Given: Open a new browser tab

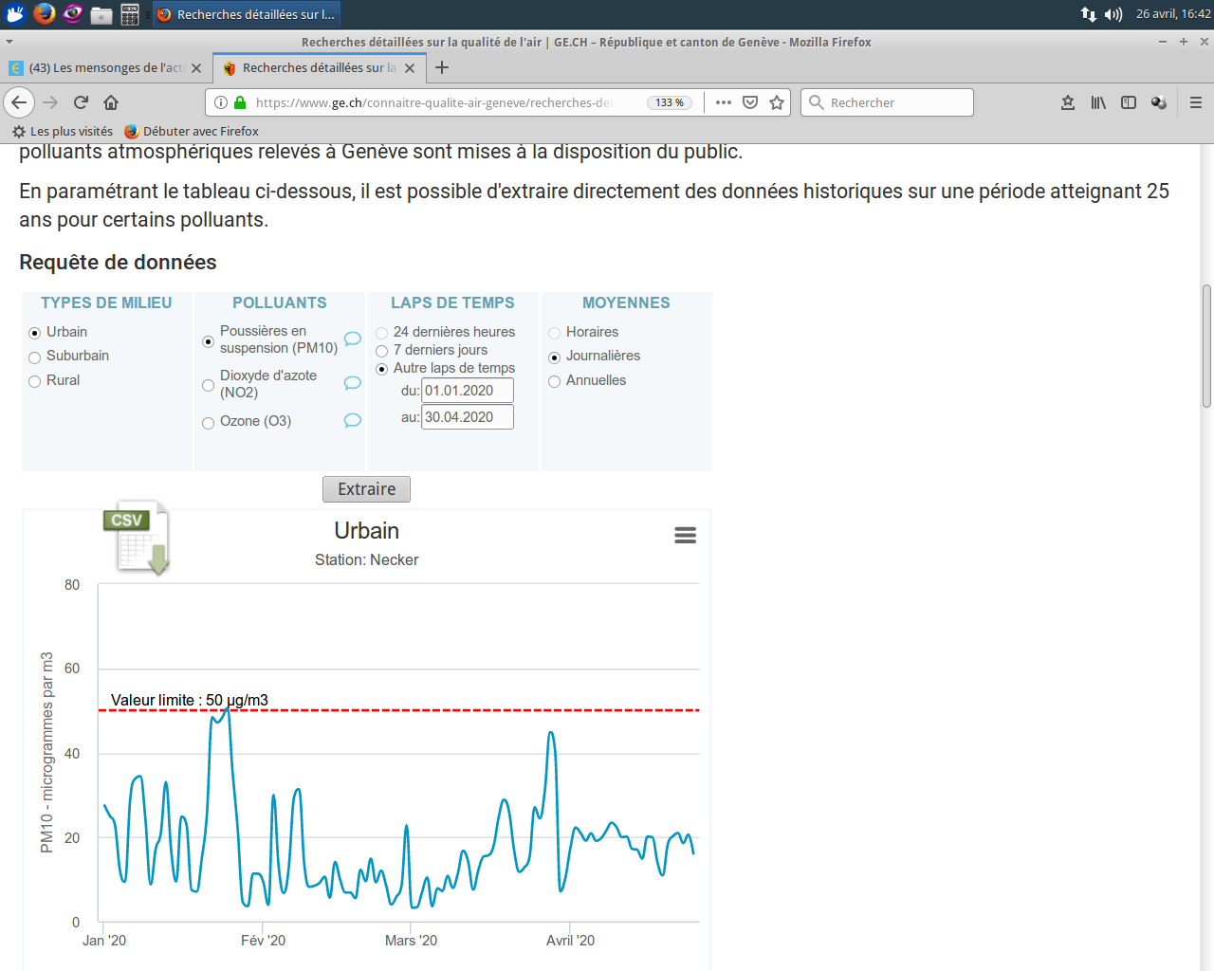Looking at the screenshot, I should (442, 67).
